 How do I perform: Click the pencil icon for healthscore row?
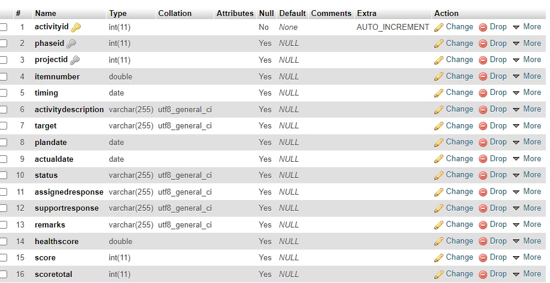tap(439, 241)
